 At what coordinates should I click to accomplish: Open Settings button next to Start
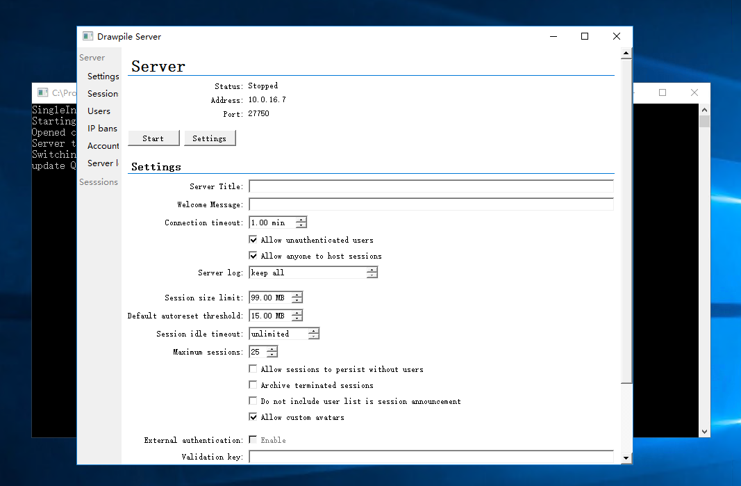click(x=209, y=138)
